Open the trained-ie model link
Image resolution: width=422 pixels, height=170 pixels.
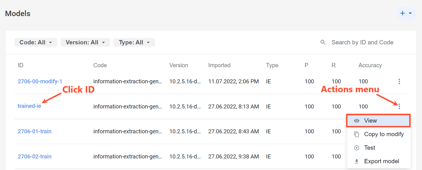[29, 106]
